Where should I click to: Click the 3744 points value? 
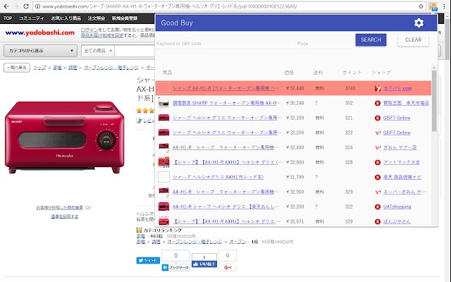350,88
